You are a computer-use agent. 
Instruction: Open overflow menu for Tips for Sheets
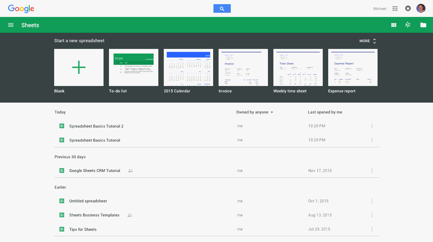pyautogui.click(x=372, y=229)
